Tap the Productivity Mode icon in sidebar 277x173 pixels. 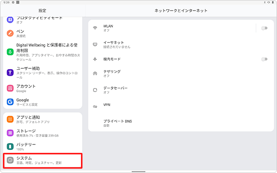(10, 19)
